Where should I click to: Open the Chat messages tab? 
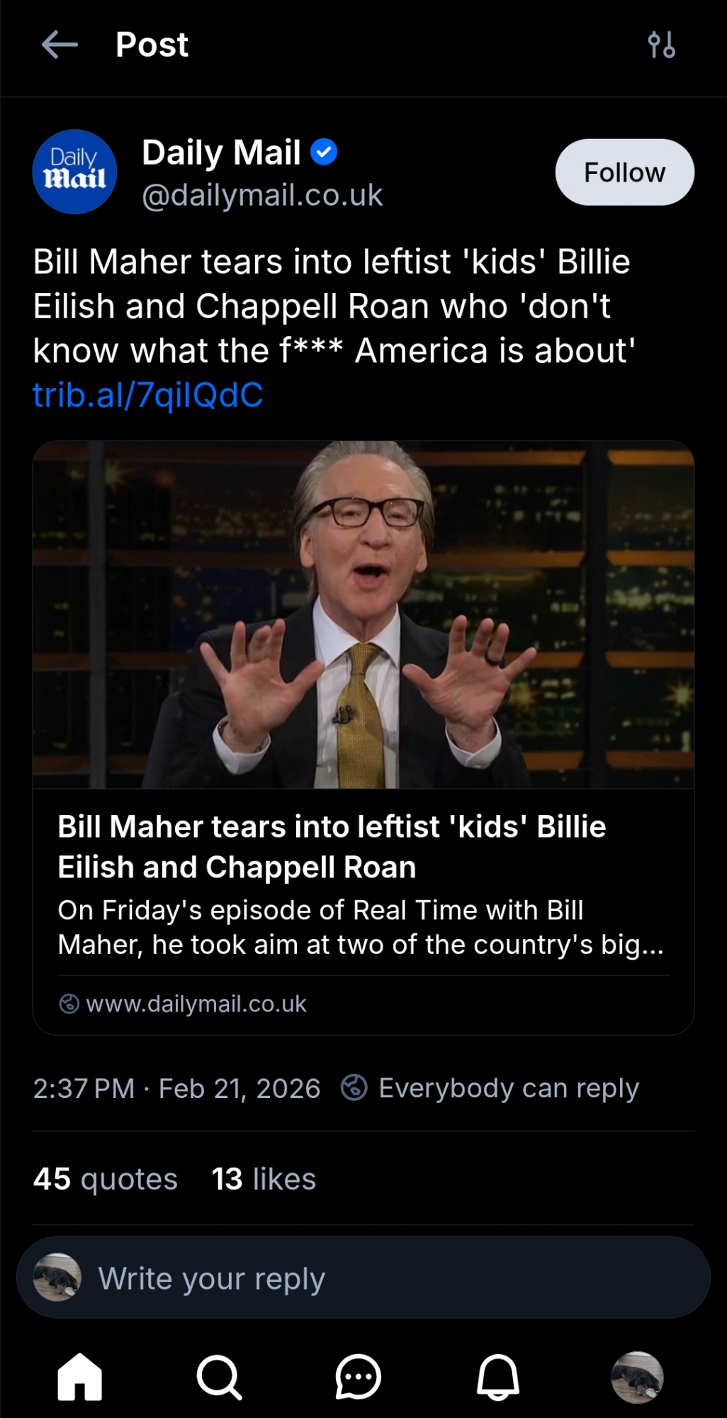click(358, 1377)
